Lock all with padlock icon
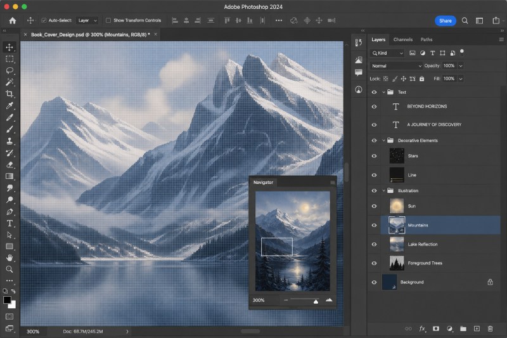 click(x=421, y=79)
